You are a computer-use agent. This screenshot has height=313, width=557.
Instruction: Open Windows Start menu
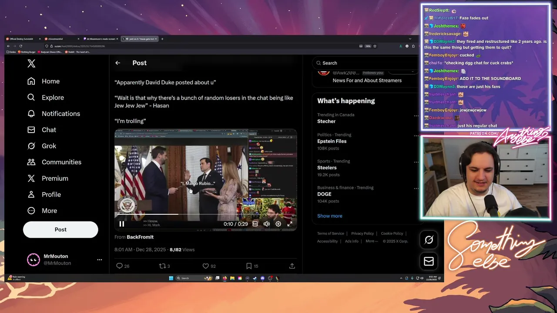[171, 278]
